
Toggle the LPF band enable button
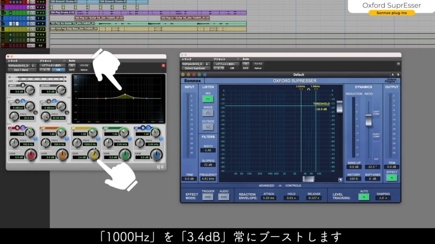coord(67,113)
